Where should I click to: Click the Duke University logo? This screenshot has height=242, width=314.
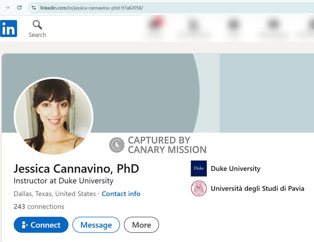[199, 169]
